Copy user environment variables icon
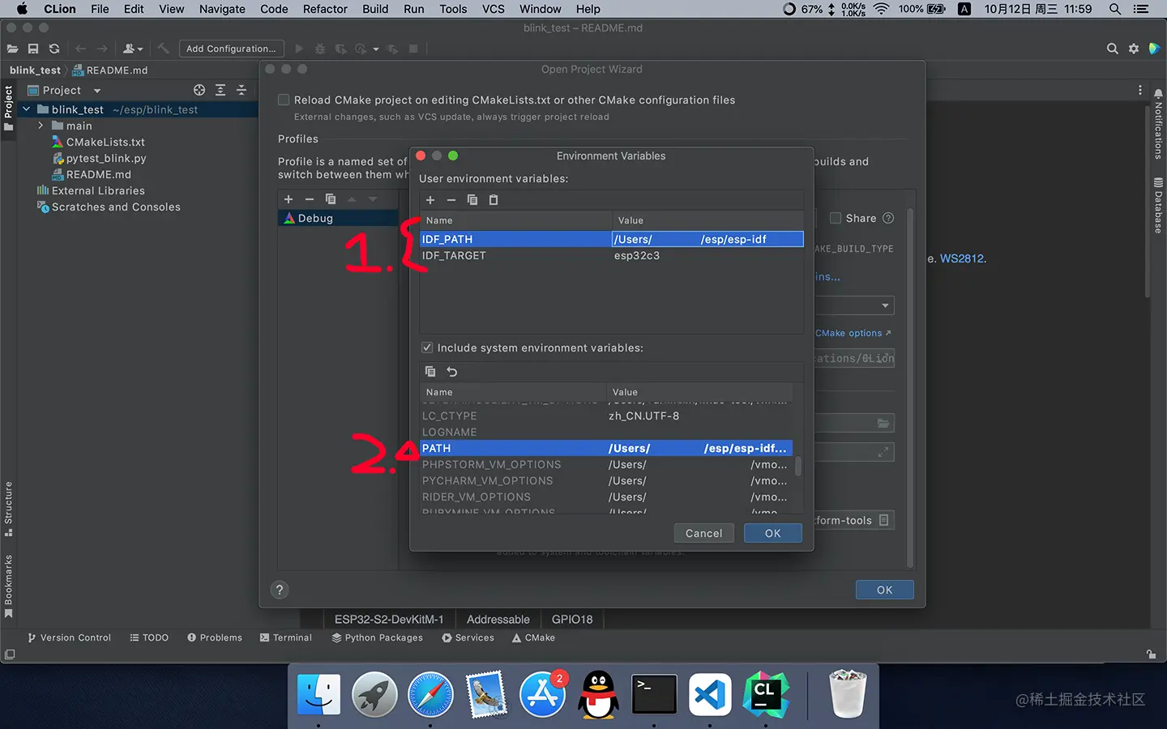This screenshot has width=1167, height=729. pyautogui.click(x=472, y=200)
